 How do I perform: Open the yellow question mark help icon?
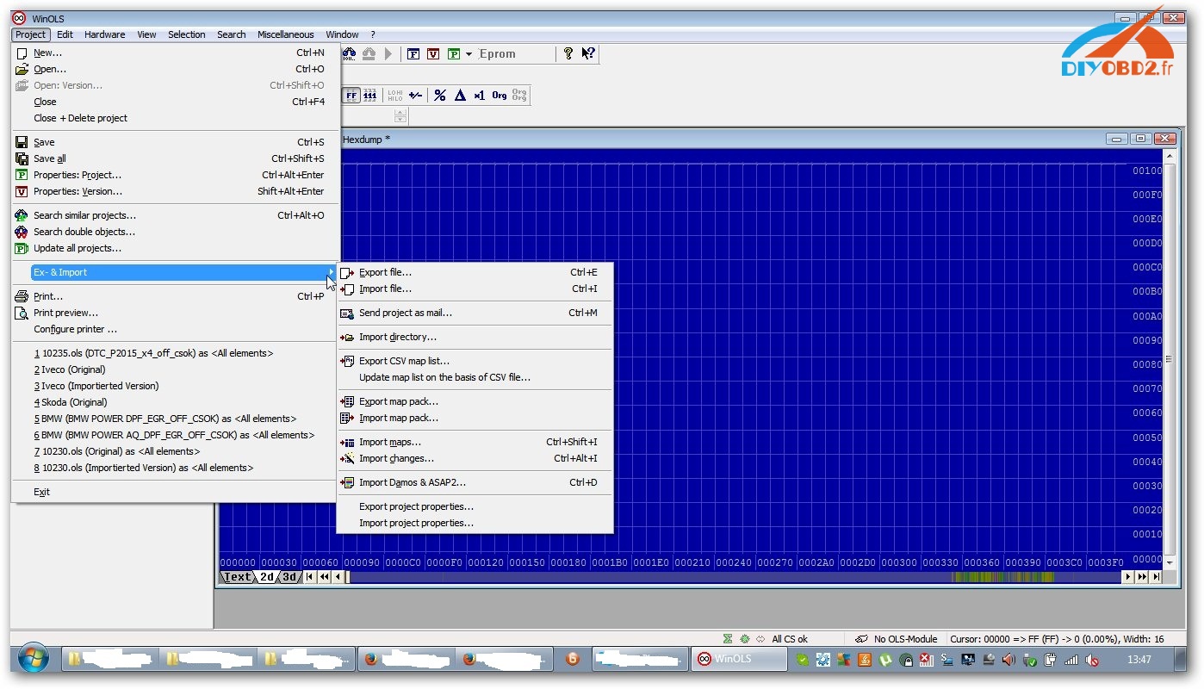point(568,53)
